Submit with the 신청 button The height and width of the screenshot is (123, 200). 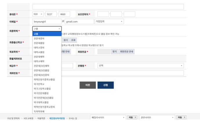tap(106, 85)
